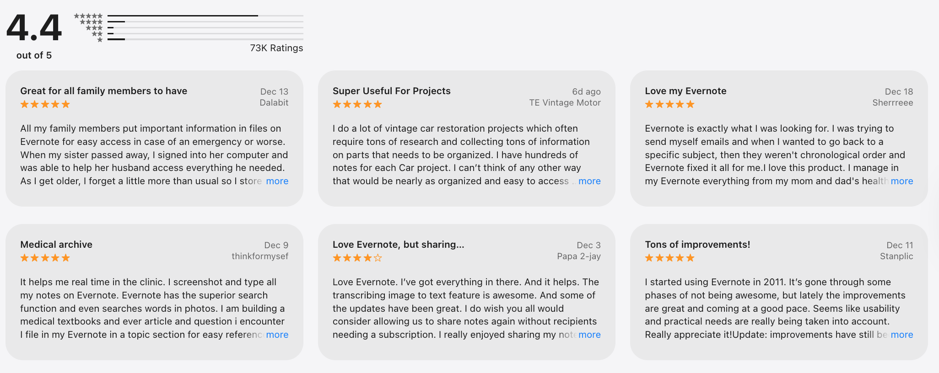Click the empty fifth star on the sharing review
The height and width of the screenshot is (373, 939).
coord(378,258)
